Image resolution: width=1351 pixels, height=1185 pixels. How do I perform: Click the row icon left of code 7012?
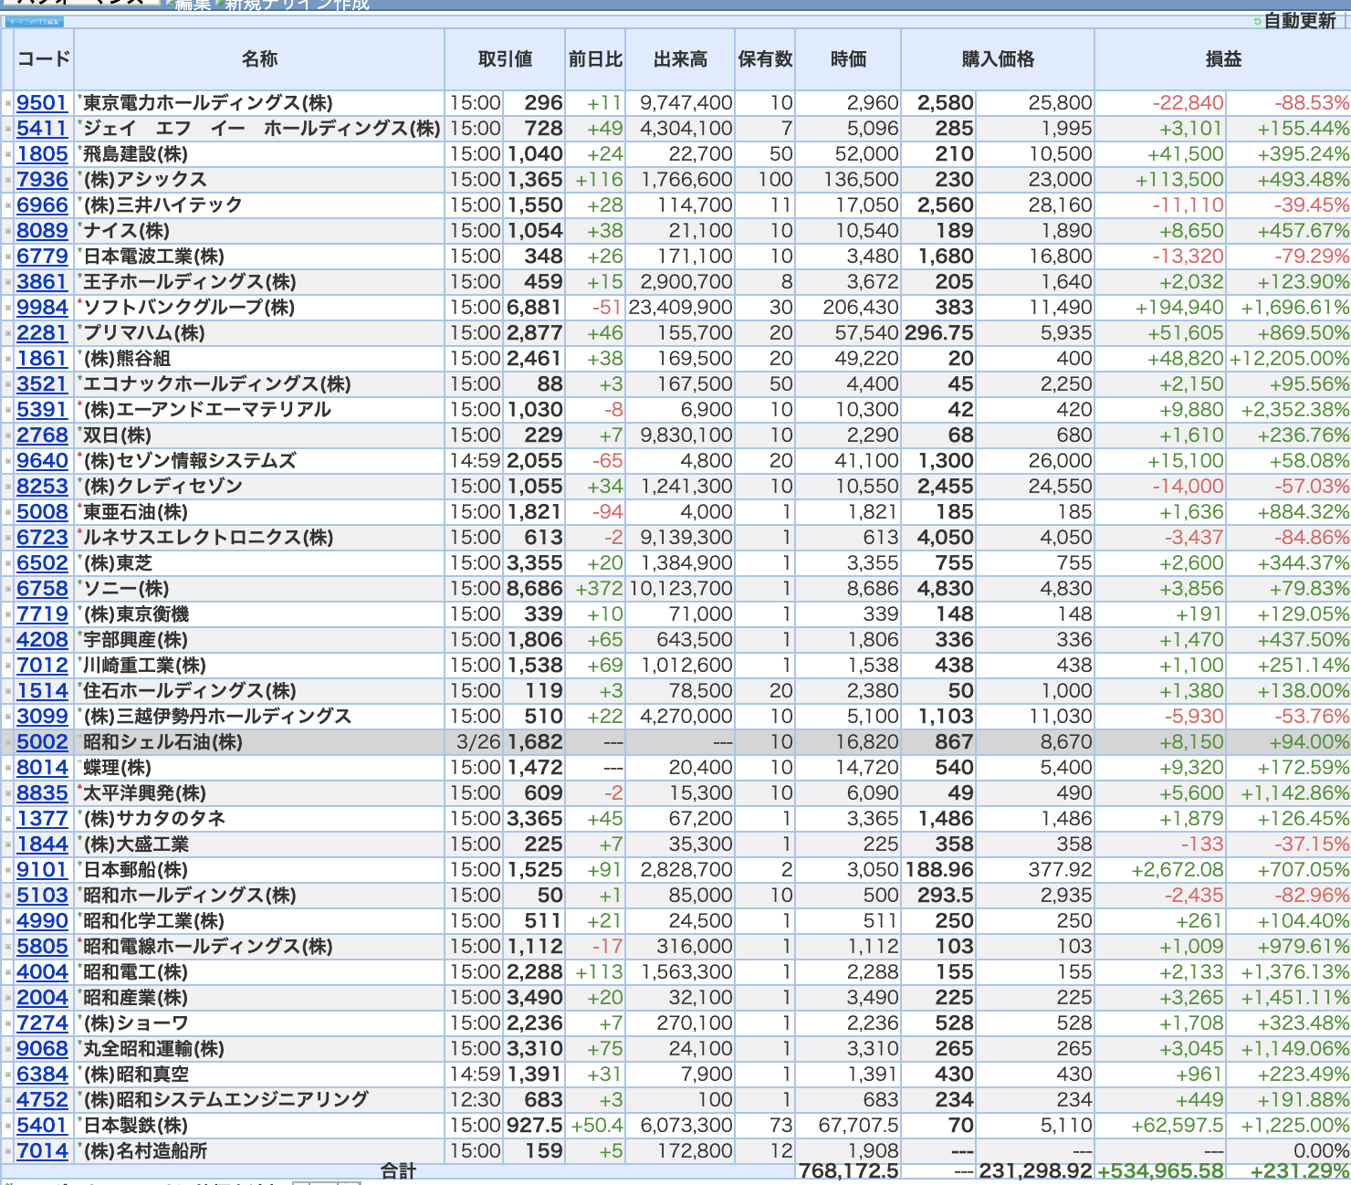pos(8,666)
